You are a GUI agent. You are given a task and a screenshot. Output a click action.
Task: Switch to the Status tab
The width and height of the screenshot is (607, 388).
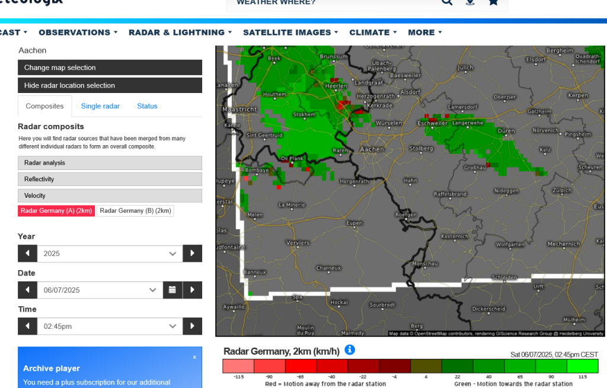[147, 106]
